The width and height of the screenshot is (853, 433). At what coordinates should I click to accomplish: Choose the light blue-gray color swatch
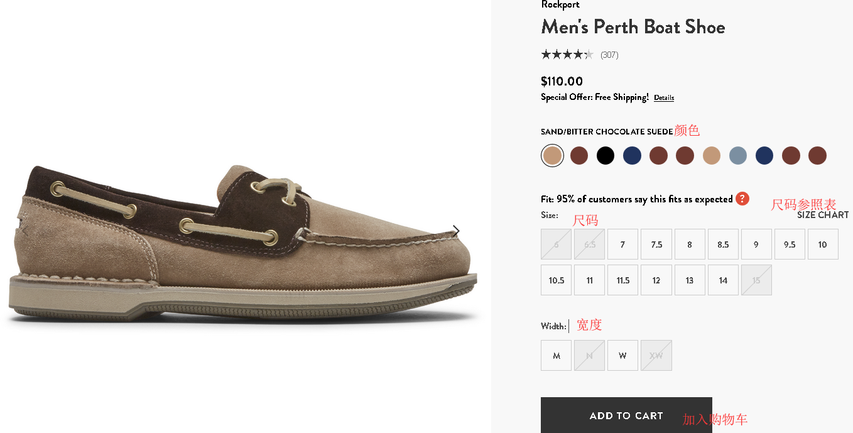click(x=738, y=156)
